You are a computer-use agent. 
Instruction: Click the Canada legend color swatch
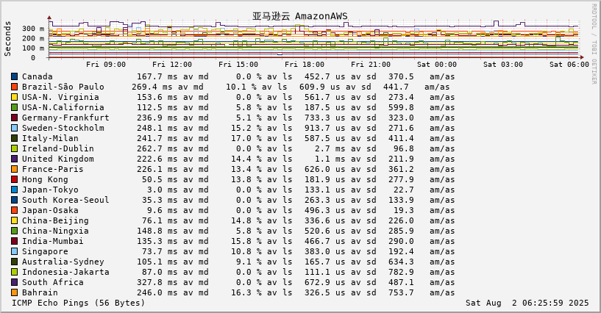pos(14,76)
